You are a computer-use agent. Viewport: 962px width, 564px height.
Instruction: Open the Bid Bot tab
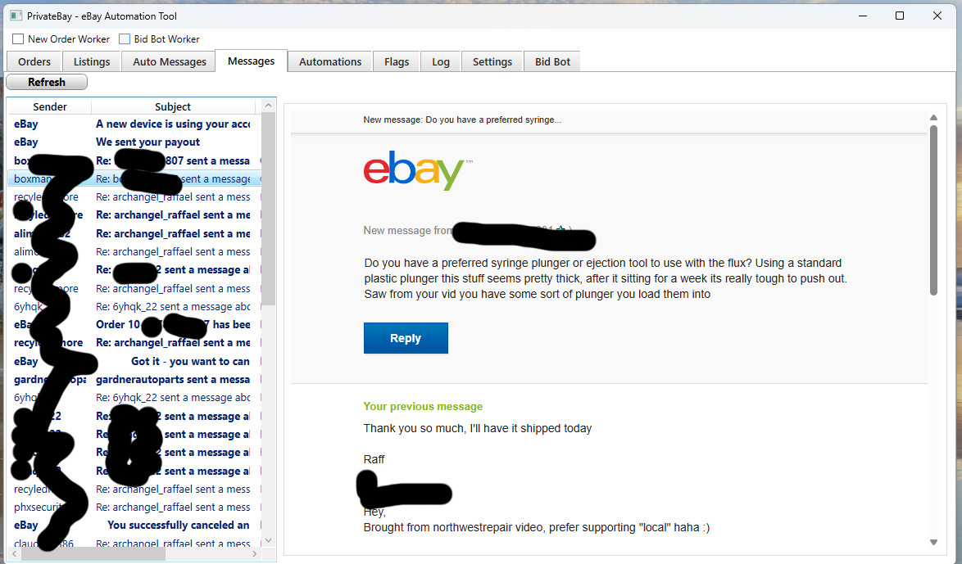(x=552, y=62)
